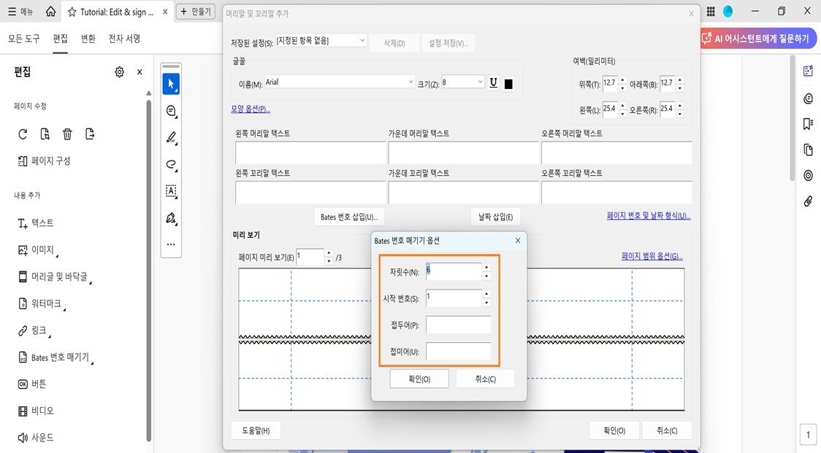Open the attachments panel
821x453 pixels.
click(807, 202)
